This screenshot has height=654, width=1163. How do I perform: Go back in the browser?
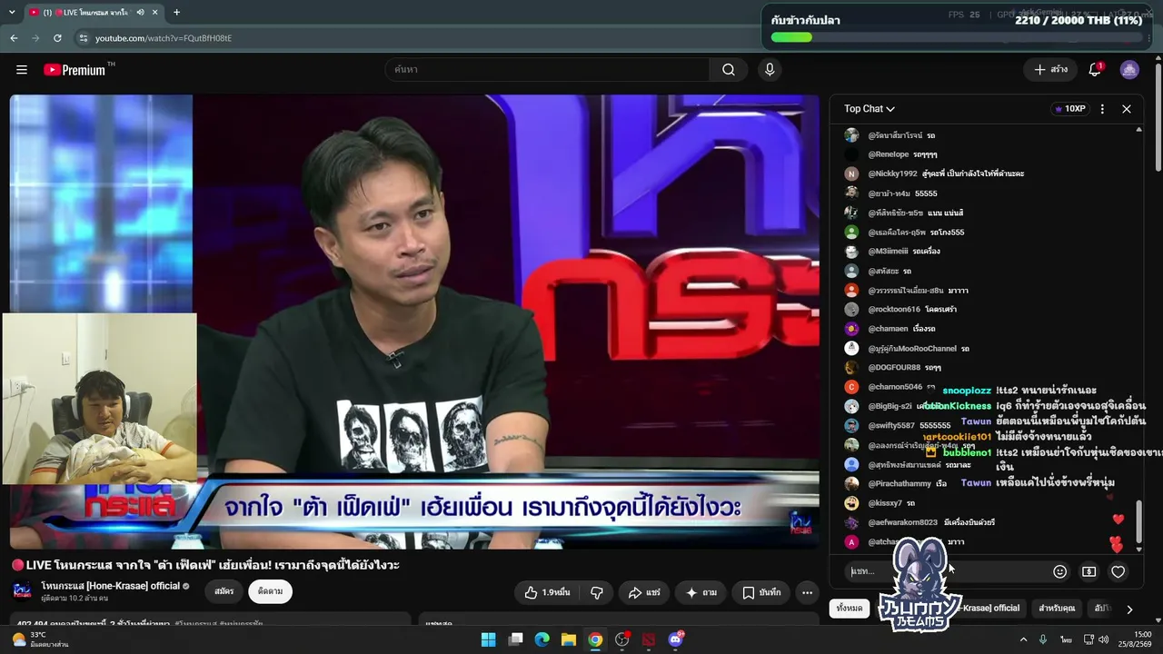click(x=14, y=38)
